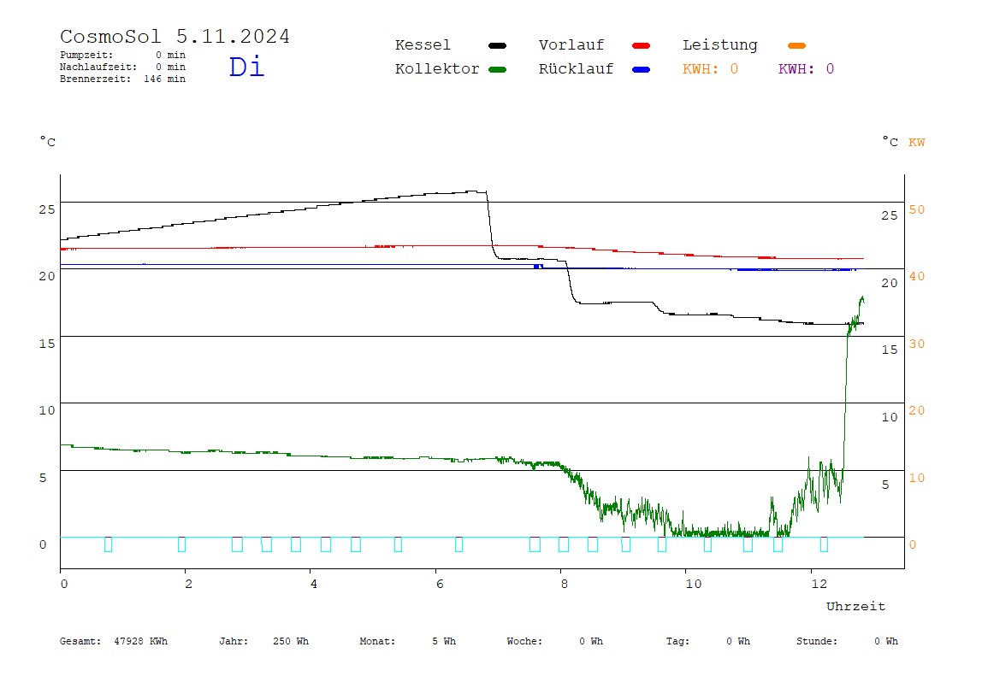The width and height of the screenshot is (982, 694).
Task: Select the "Rücklauf" legend label
Action: tap(577, 69)
